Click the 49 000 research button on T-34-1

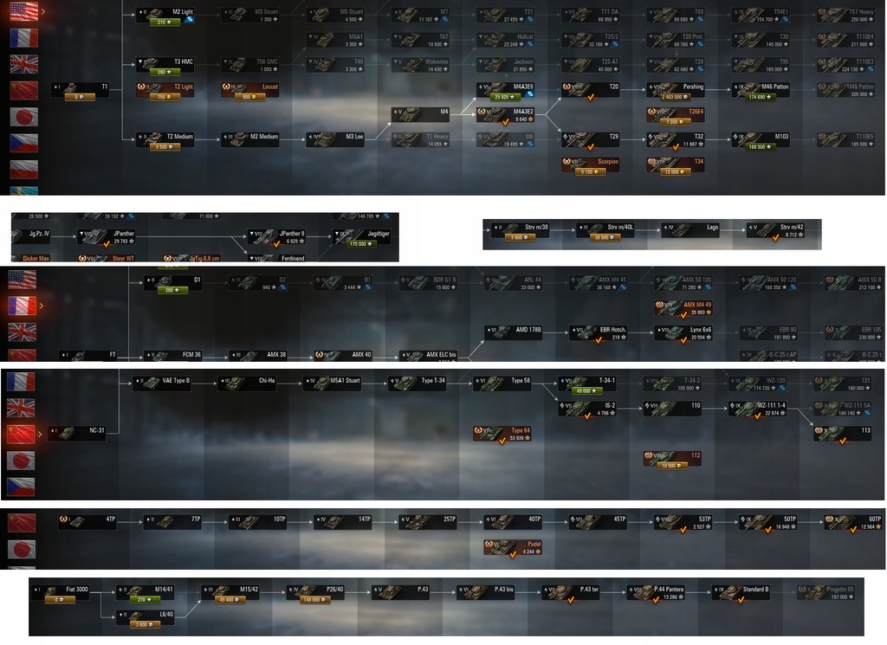click(587, 390)
